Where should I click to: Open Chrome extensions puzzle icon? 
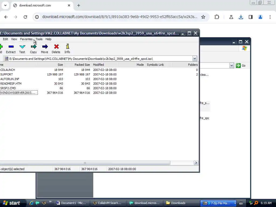(x=217, y=17)
